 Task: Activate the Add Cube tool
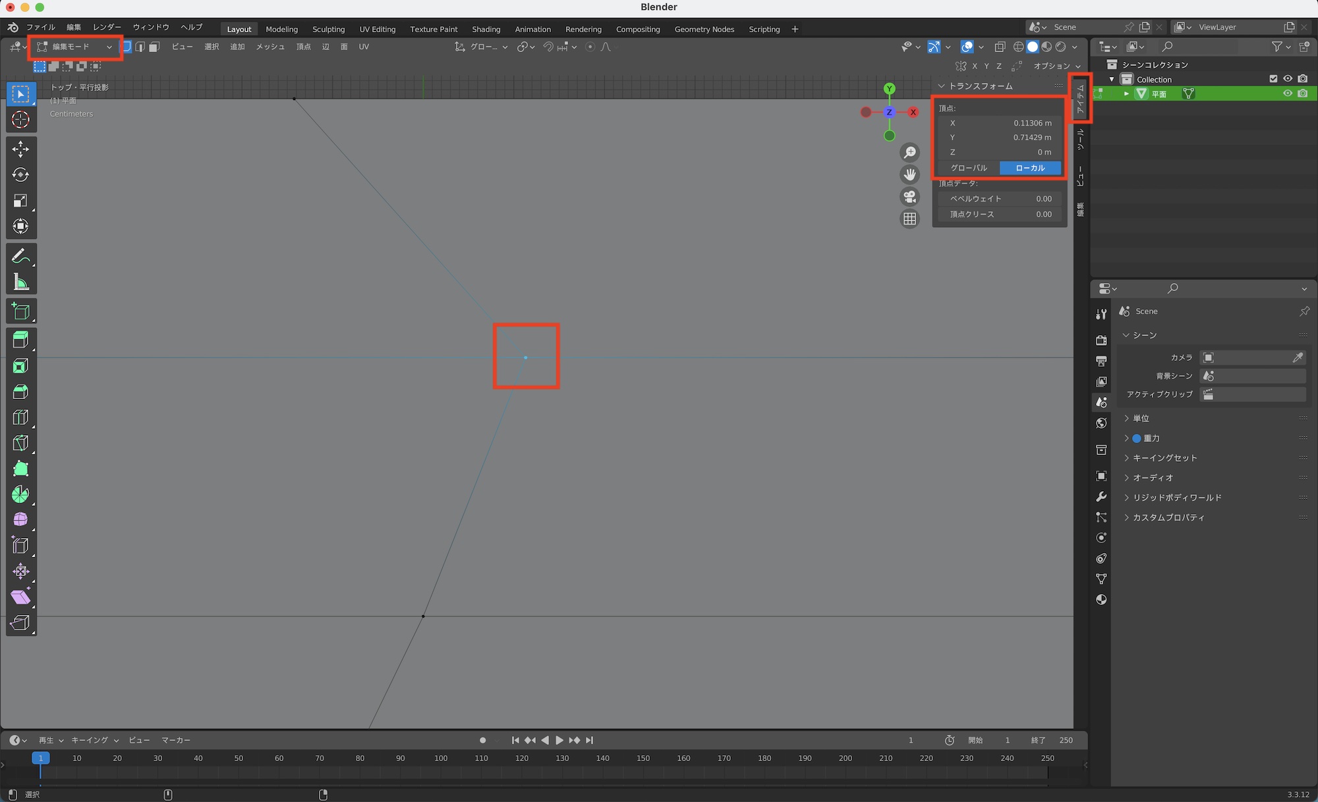[21, 311]
